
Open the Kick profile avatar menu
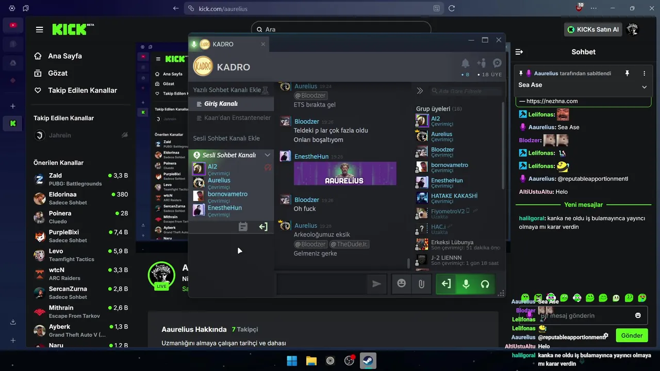point(633,29)
